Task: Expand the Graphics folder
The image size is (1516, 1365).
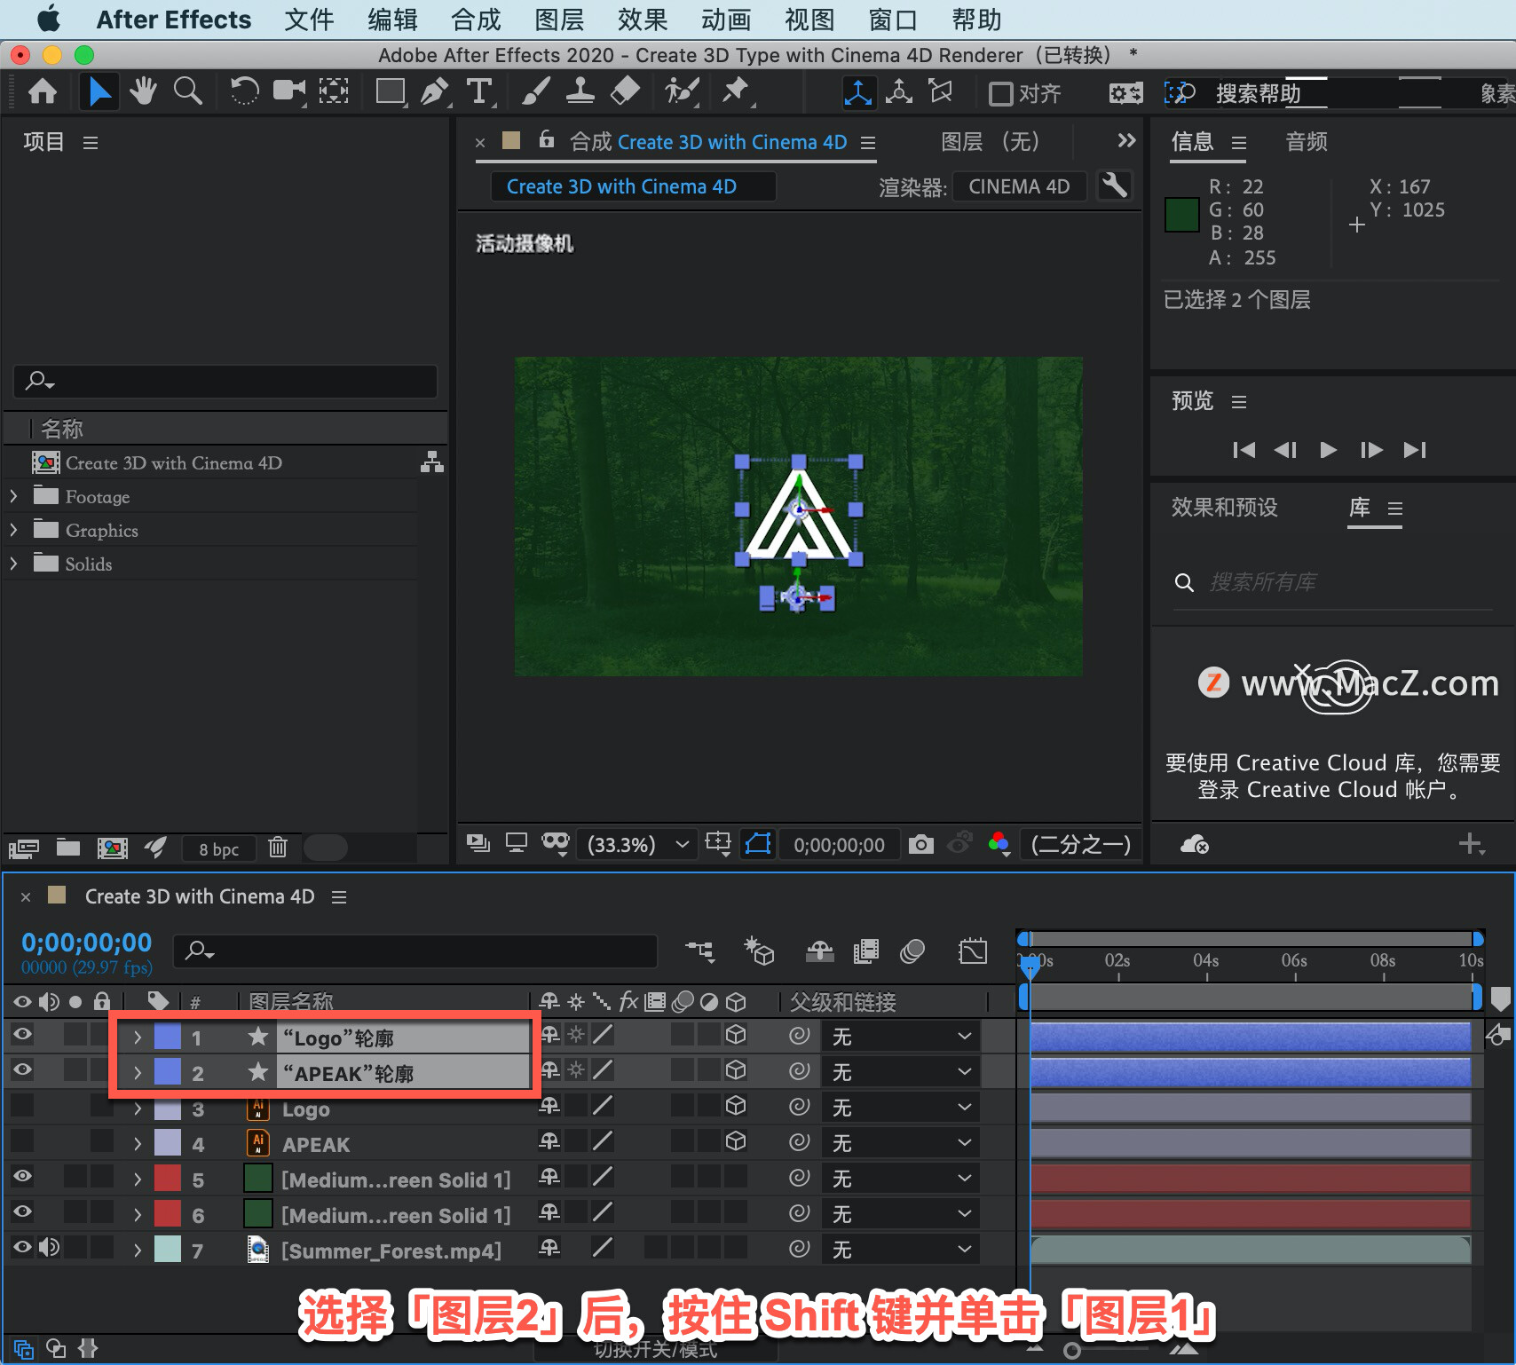Action: [x=13, y=529]
